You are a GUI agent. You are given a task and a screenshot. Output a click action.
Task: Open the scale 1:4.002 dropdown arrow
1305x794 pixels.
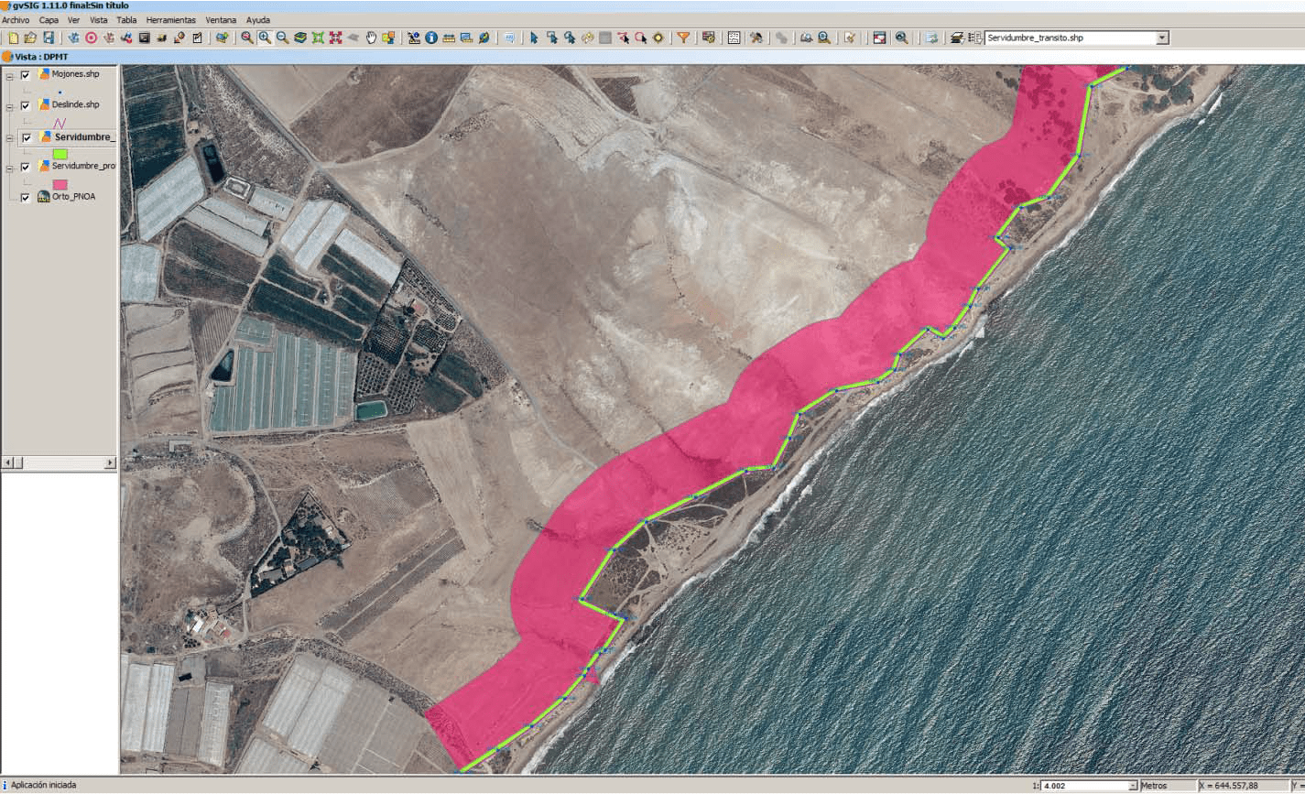tap(1132, 786)
